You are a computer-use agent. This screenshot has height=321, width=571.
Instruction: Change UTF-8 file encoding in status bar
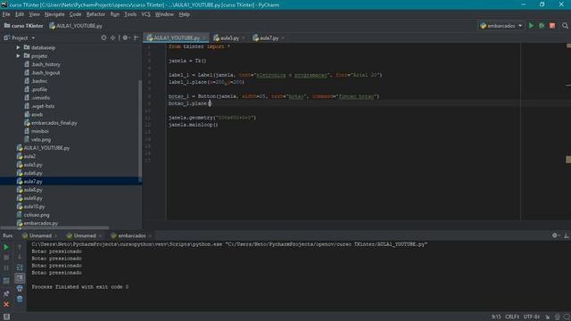tap(532, 317)
